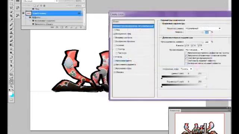Open the Layers opacity arrow dropdown
The image size is (239, 134).
pyautogui.click(x=83, y=1)
